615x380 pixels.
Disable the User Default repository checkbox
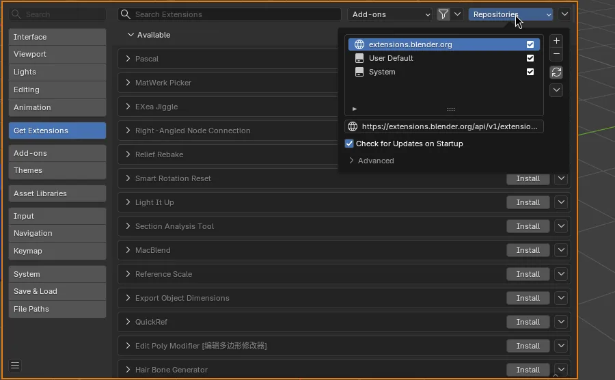point(530,58)
